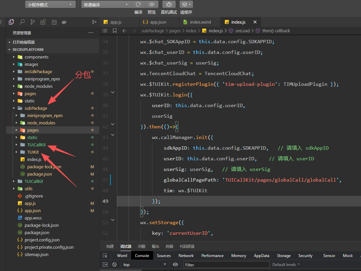Switch to the 代码质量 panel tab
The image size is (361, 271).
(x=187, y=246)
